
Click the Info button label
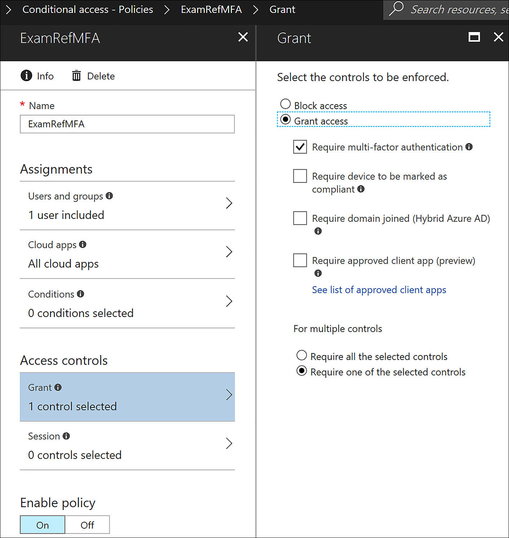click(x=45, y=76)
